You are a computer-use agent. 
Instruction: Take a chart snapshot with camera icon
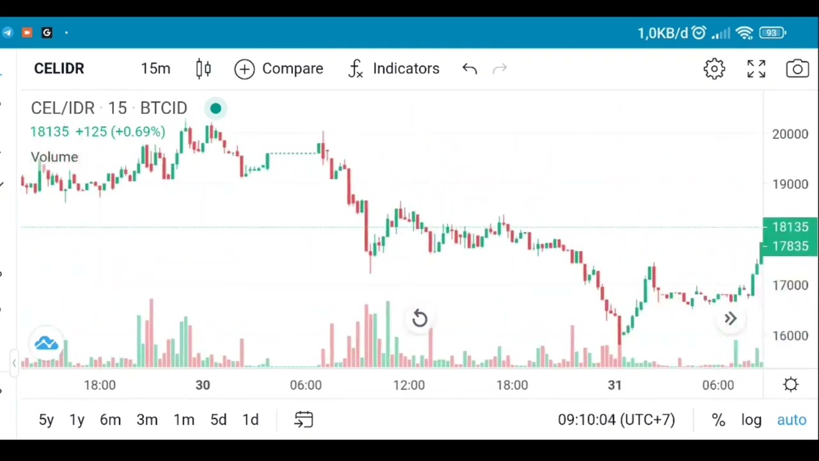[797, 69]
